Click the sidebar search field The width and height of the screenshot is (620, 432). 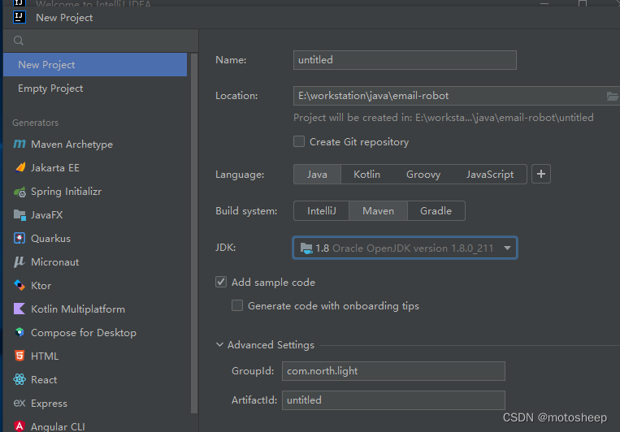pyautogui.click(x=101, y=41)
